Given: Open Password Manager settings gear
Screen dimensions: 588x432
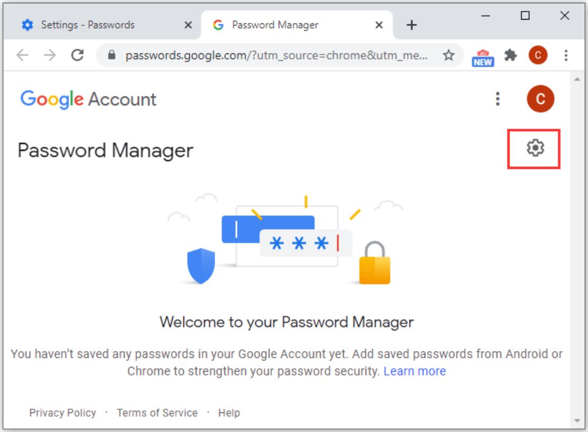Looking at the screenshot, I should coord(534,148).
